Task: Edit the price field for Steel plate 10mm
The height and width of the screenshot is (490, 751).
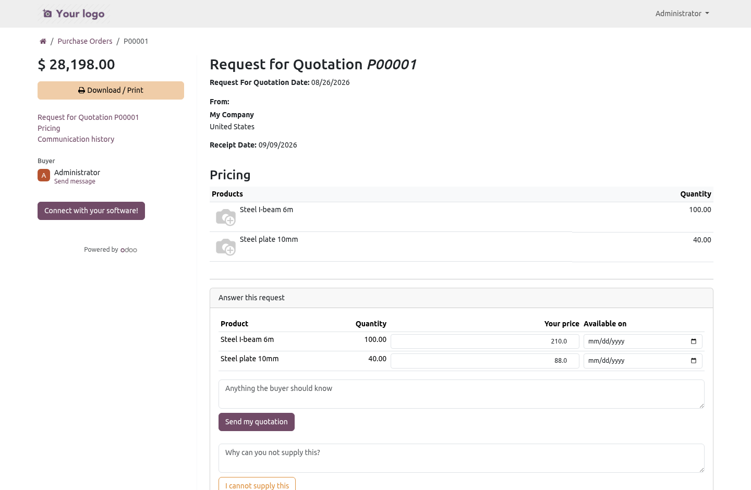Action: (485, 361)
